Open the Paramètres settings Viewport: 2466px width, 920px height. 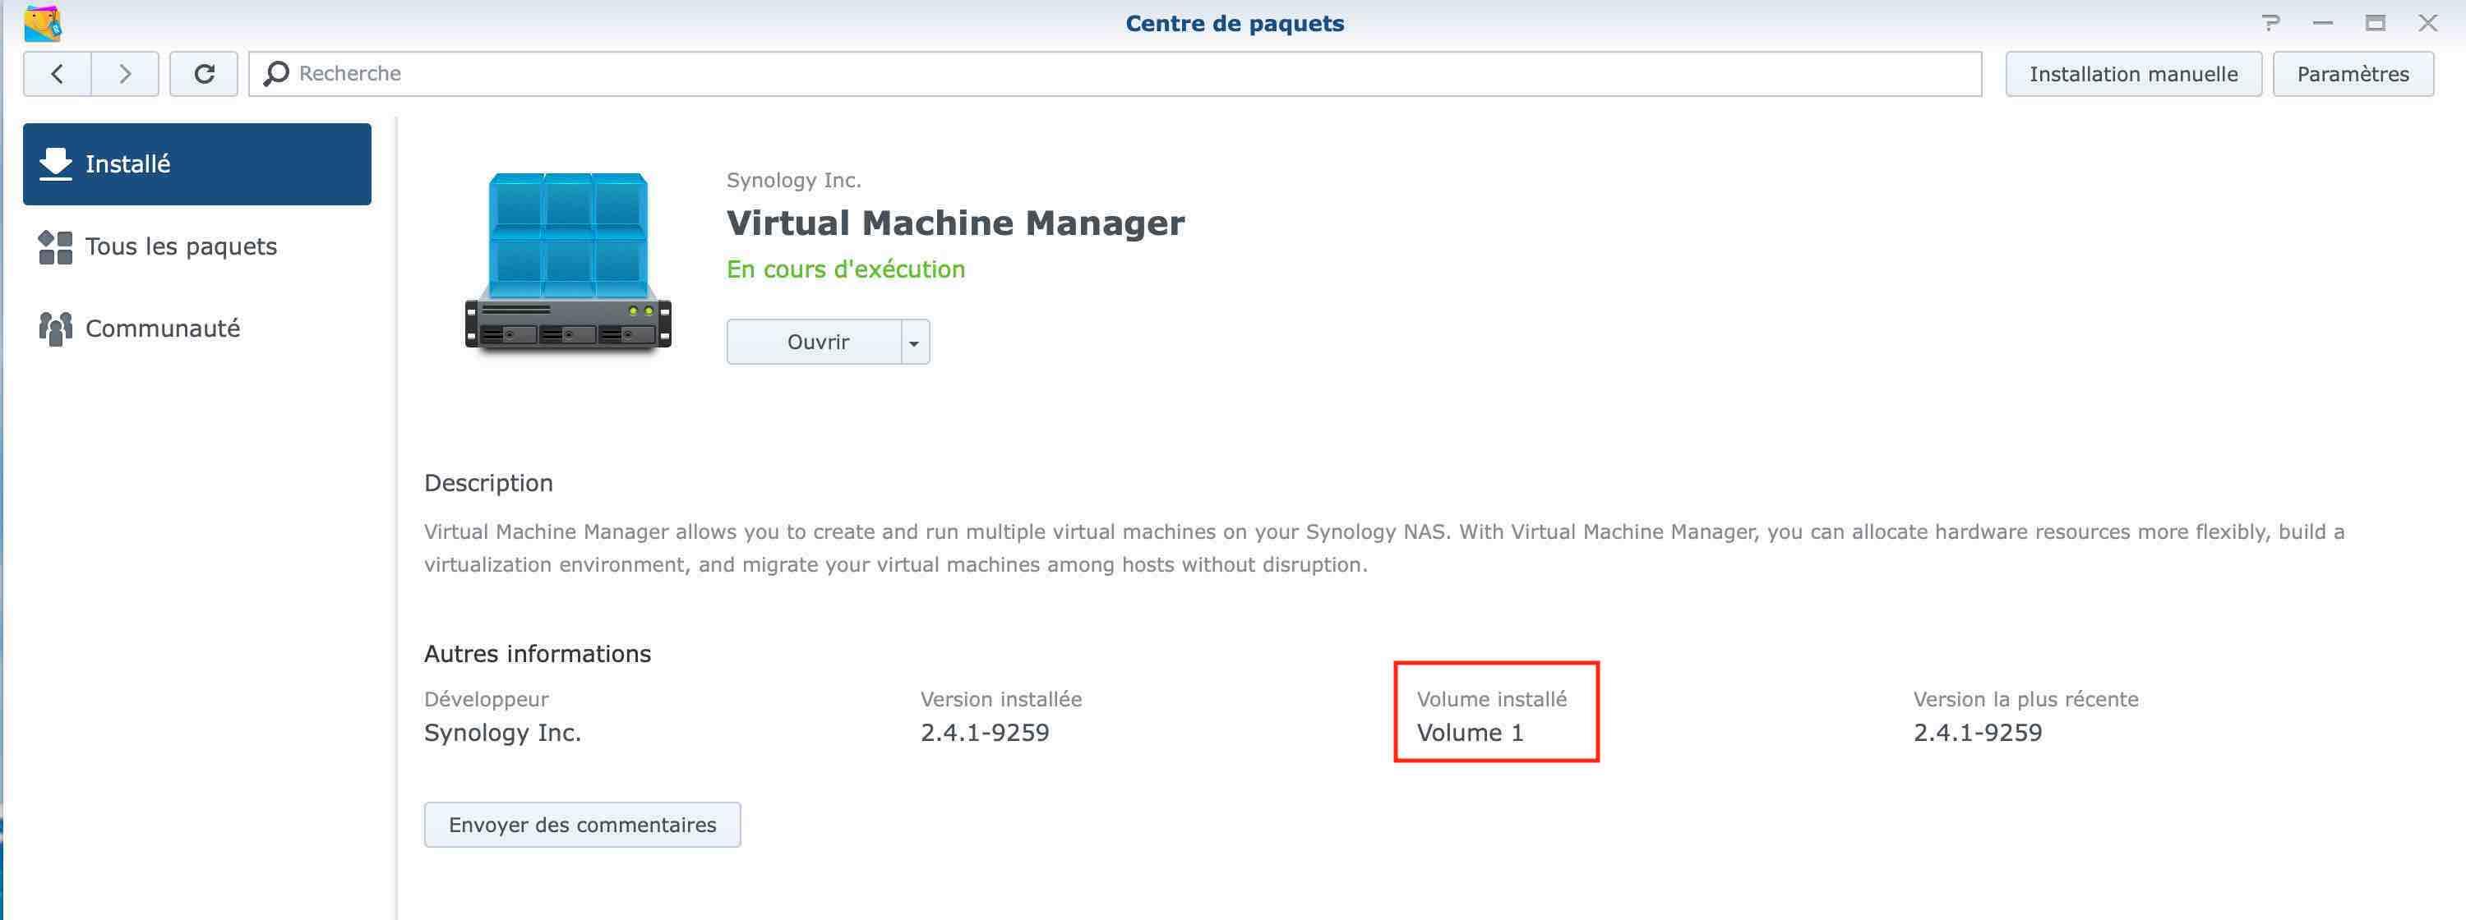pyautogui.click(x=2352, y=74)
